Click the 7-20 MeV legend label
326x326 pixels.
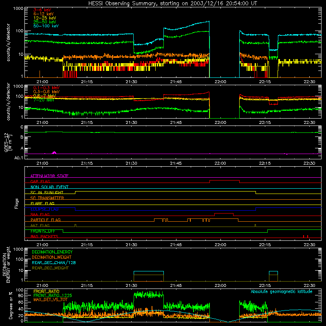44,100
